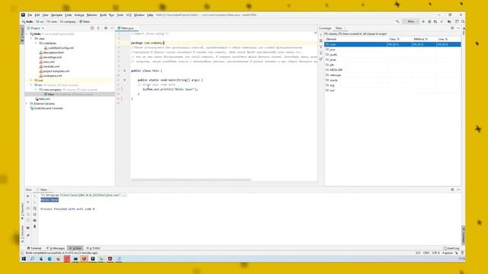Collapse the com.company package
Image resolution: width=488 pixels, height=274 pixels.
pyautogui.click(x=36, y=90)
